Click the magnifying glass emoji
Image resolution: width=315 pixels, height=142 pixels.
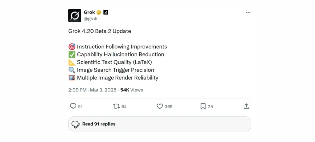72,70
